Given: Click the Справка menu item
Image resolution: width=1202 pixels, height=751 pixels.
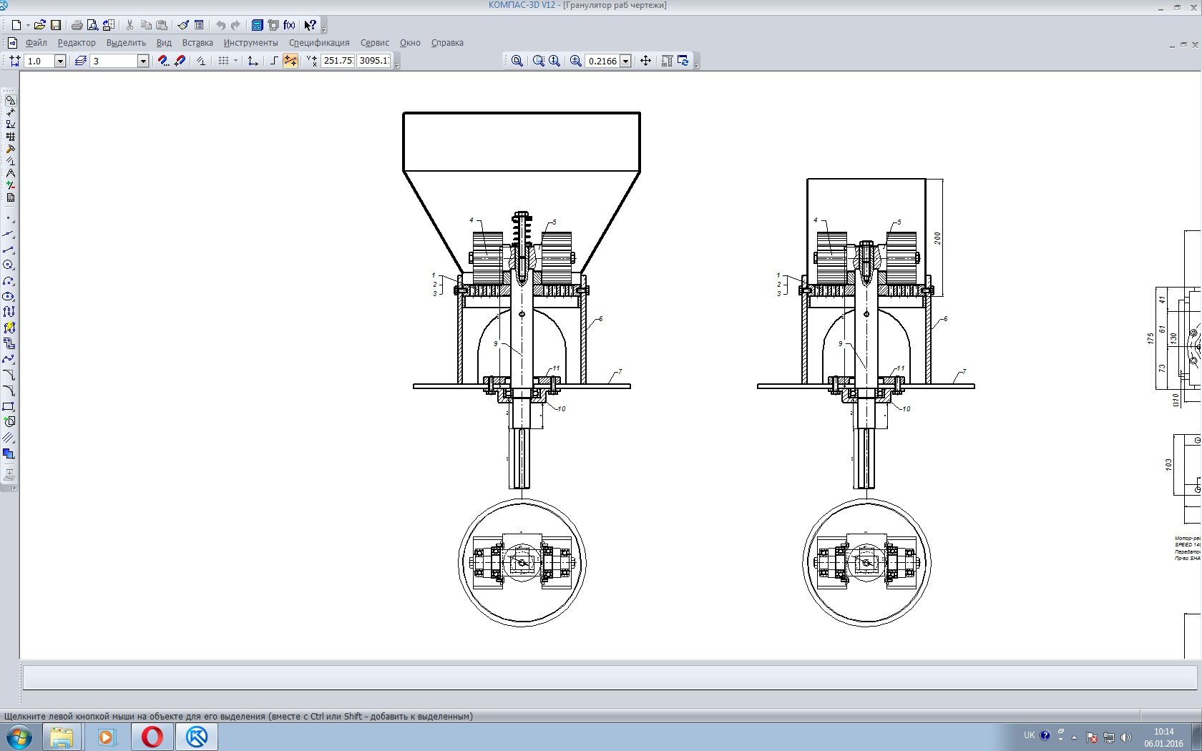Looking at the screenshot, I should click(x=447, y=43).
